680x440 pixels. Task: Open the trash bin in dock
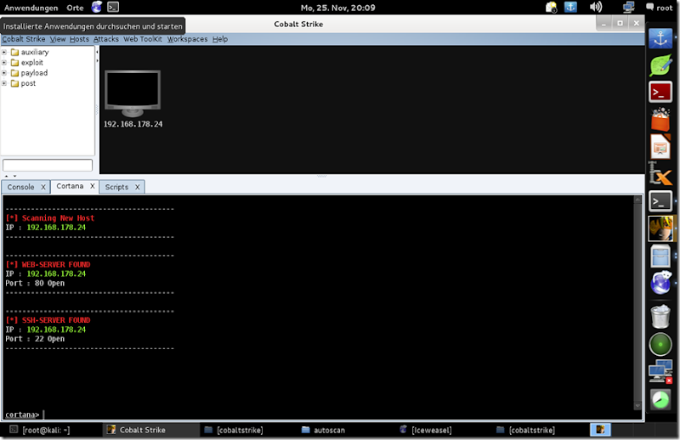coord(660,317)
